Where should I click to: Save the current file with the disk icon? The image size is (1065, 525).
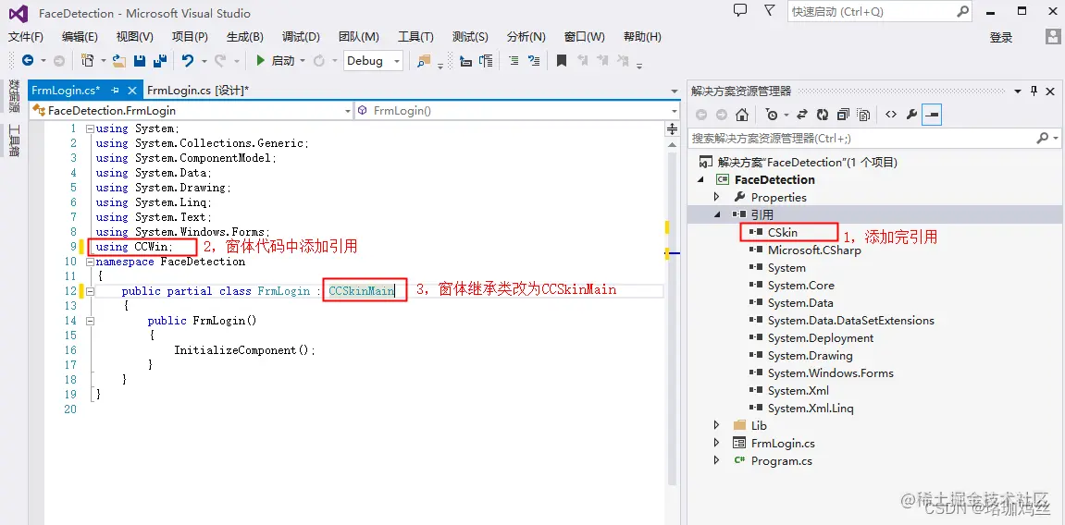coord(140,61)
